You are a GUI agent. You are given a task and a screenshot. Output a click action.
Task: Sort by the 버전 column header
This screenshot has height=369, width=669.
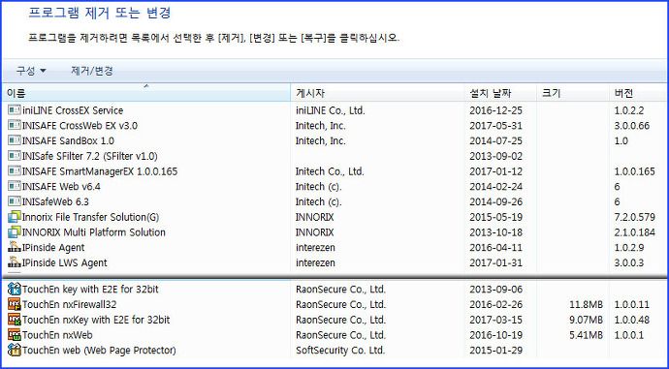[638, 93]
